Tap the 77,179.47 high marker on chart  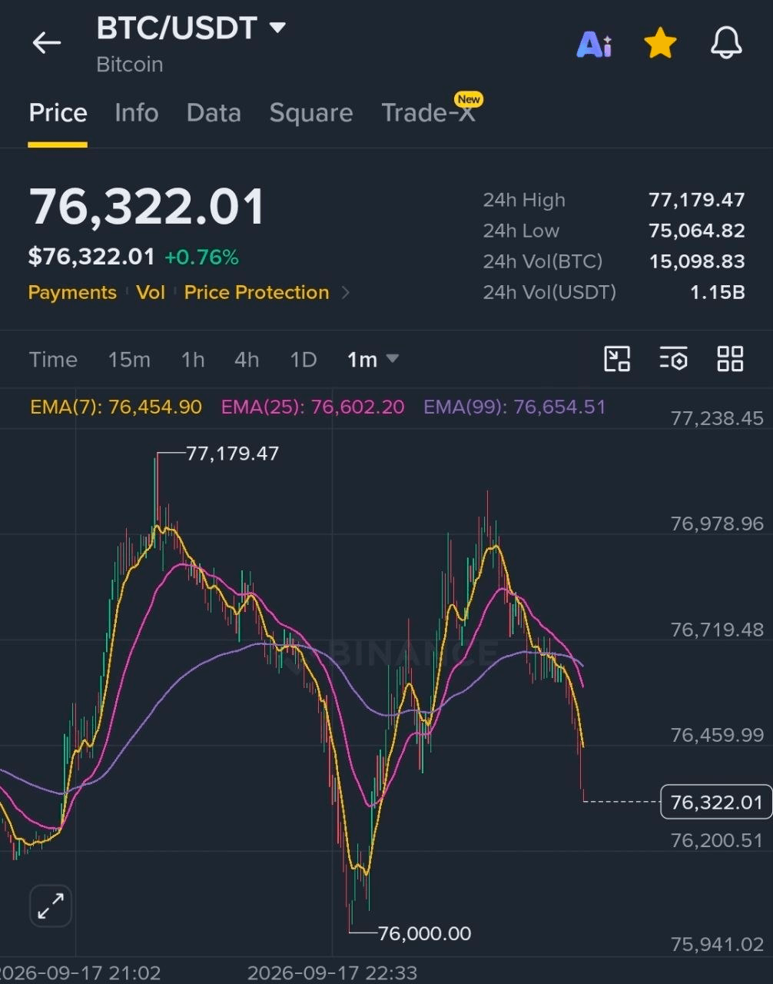(x=232, y=454)
